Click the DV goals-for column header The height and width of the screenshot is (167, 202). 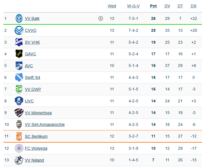[167, 6]
